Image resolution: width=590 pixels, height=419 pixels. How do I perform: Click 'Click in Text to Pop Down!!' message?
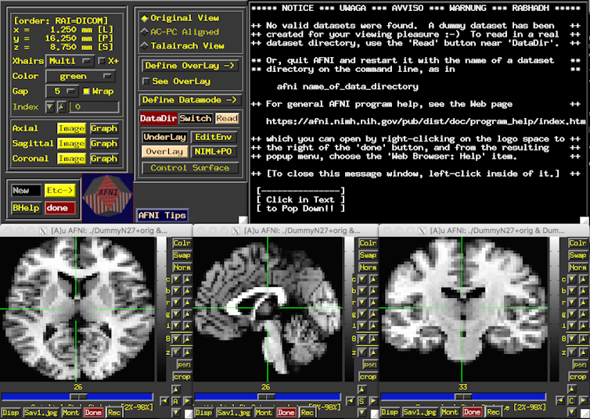pos(300,199)
